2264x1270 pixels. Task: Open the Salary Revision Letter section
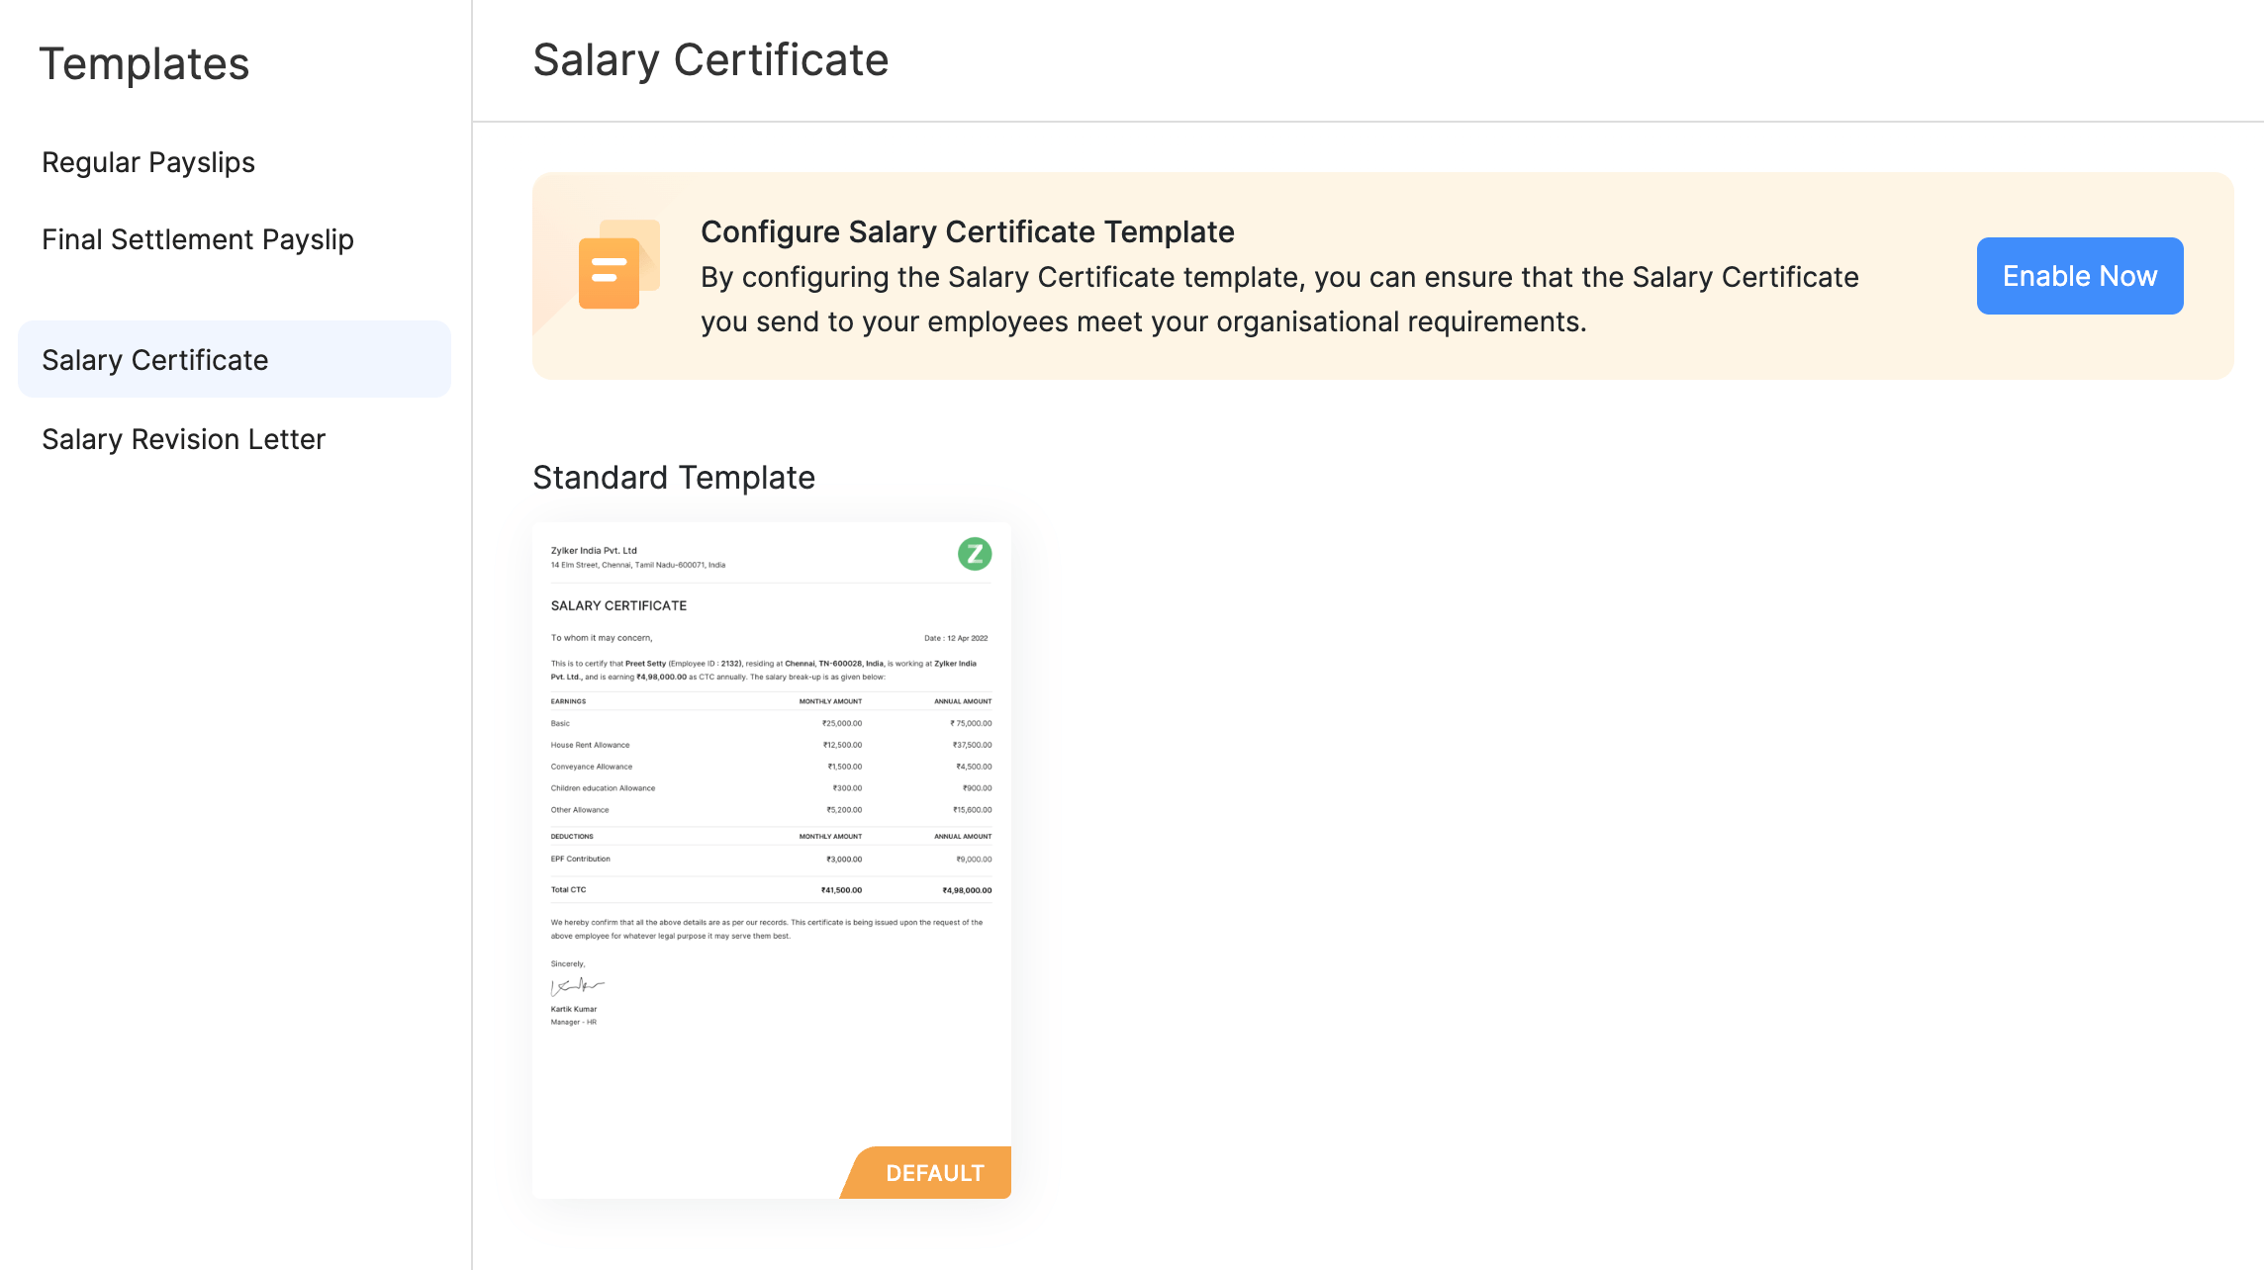coord(184,439)
